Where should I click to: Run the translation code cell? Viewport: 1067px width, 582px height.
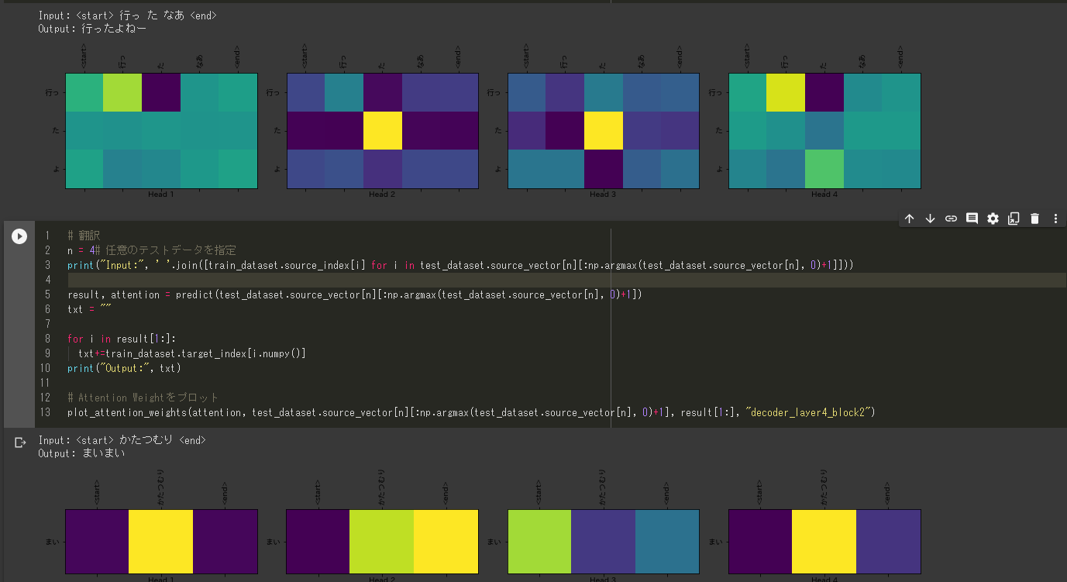click(x=19, y=236)
